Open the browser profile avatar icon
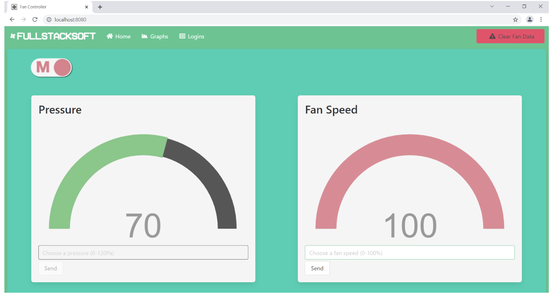Screen dimensions: 556x296 [530, 19]
